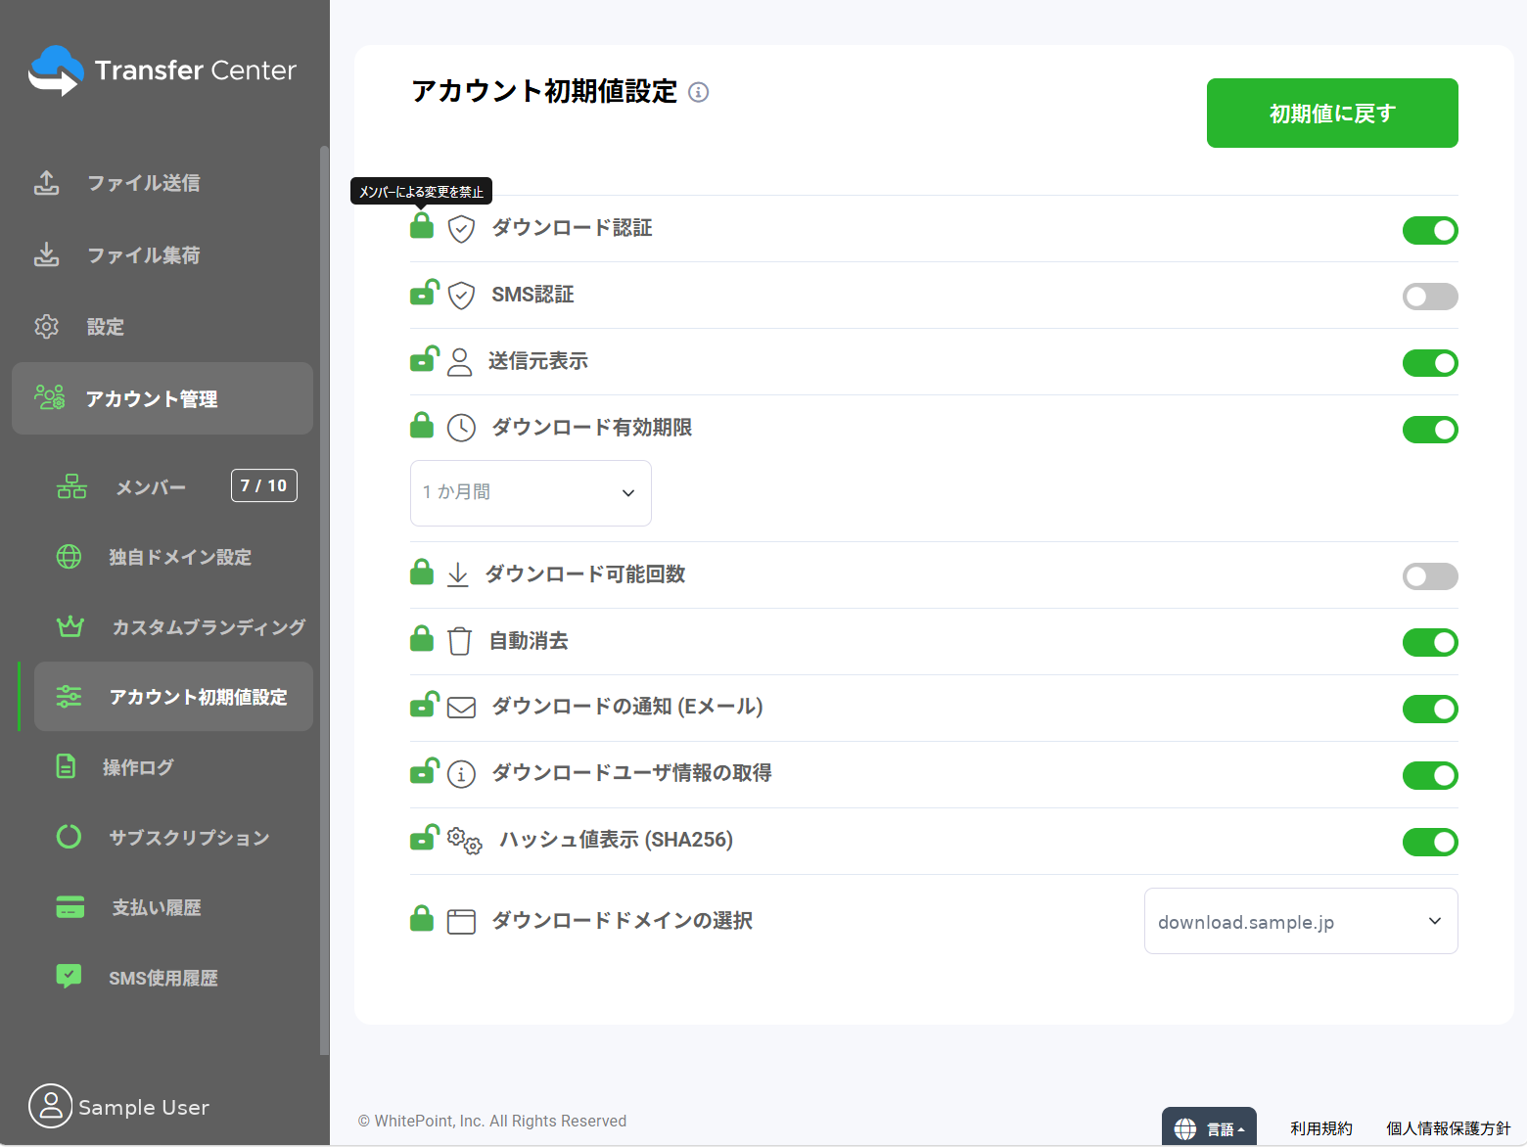1527x1147 pixels.
Task: Turn off ハッシュ値表示 (SHA256) switch
Action: (1430, 842)
